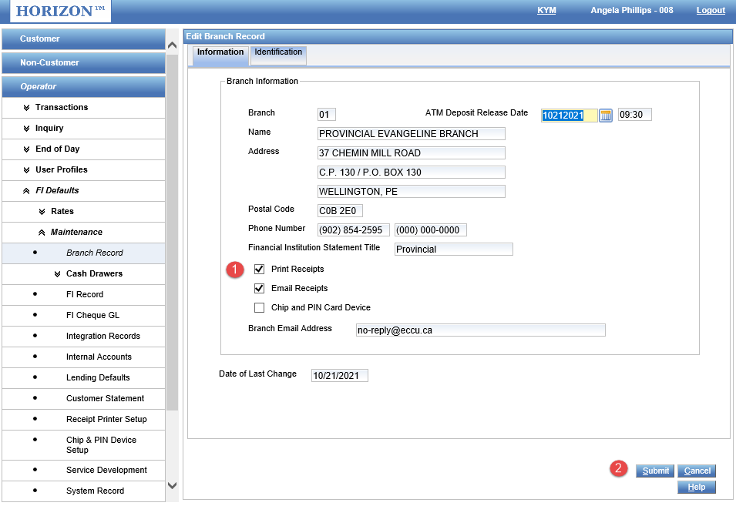Collapse the FI Defaults section

[57, 191]
